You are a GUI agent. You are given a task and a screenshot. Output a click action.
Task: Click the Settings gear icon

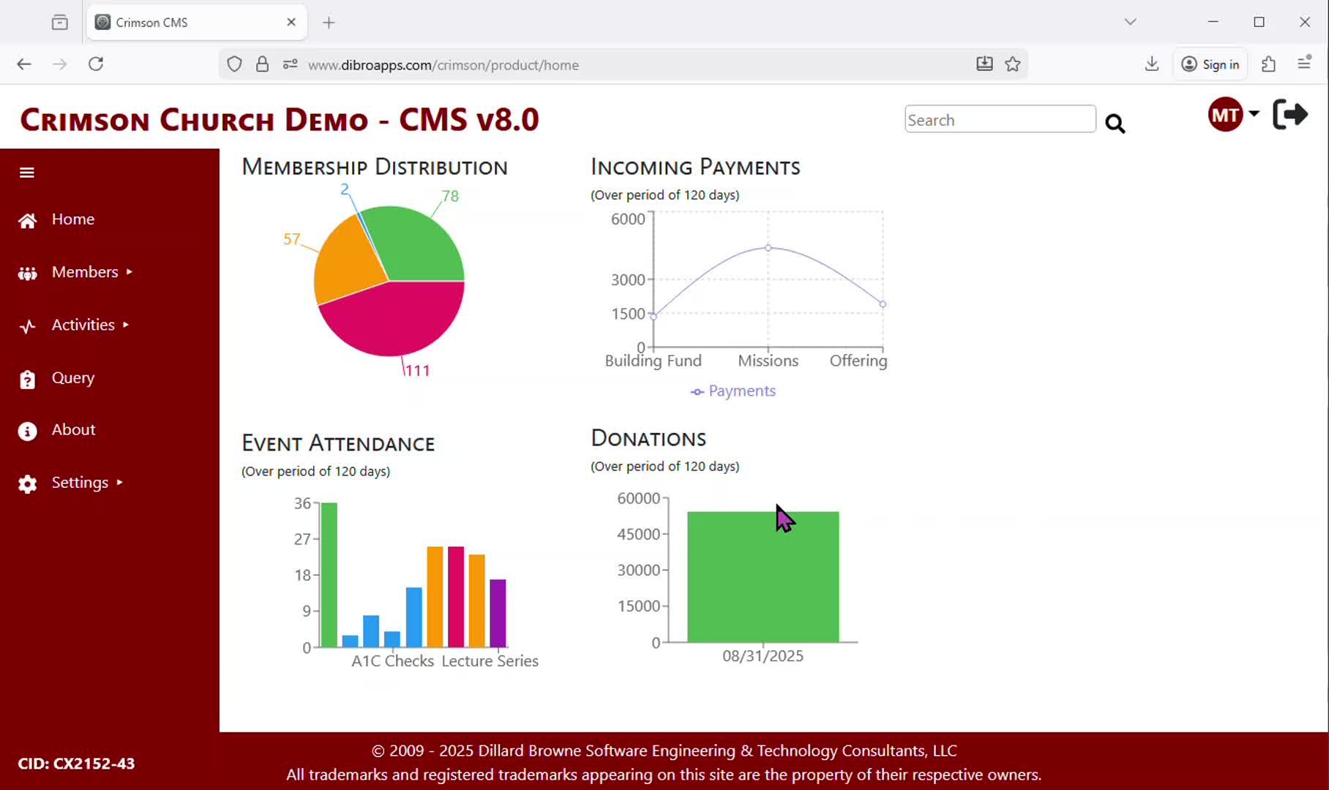point(28,484)
